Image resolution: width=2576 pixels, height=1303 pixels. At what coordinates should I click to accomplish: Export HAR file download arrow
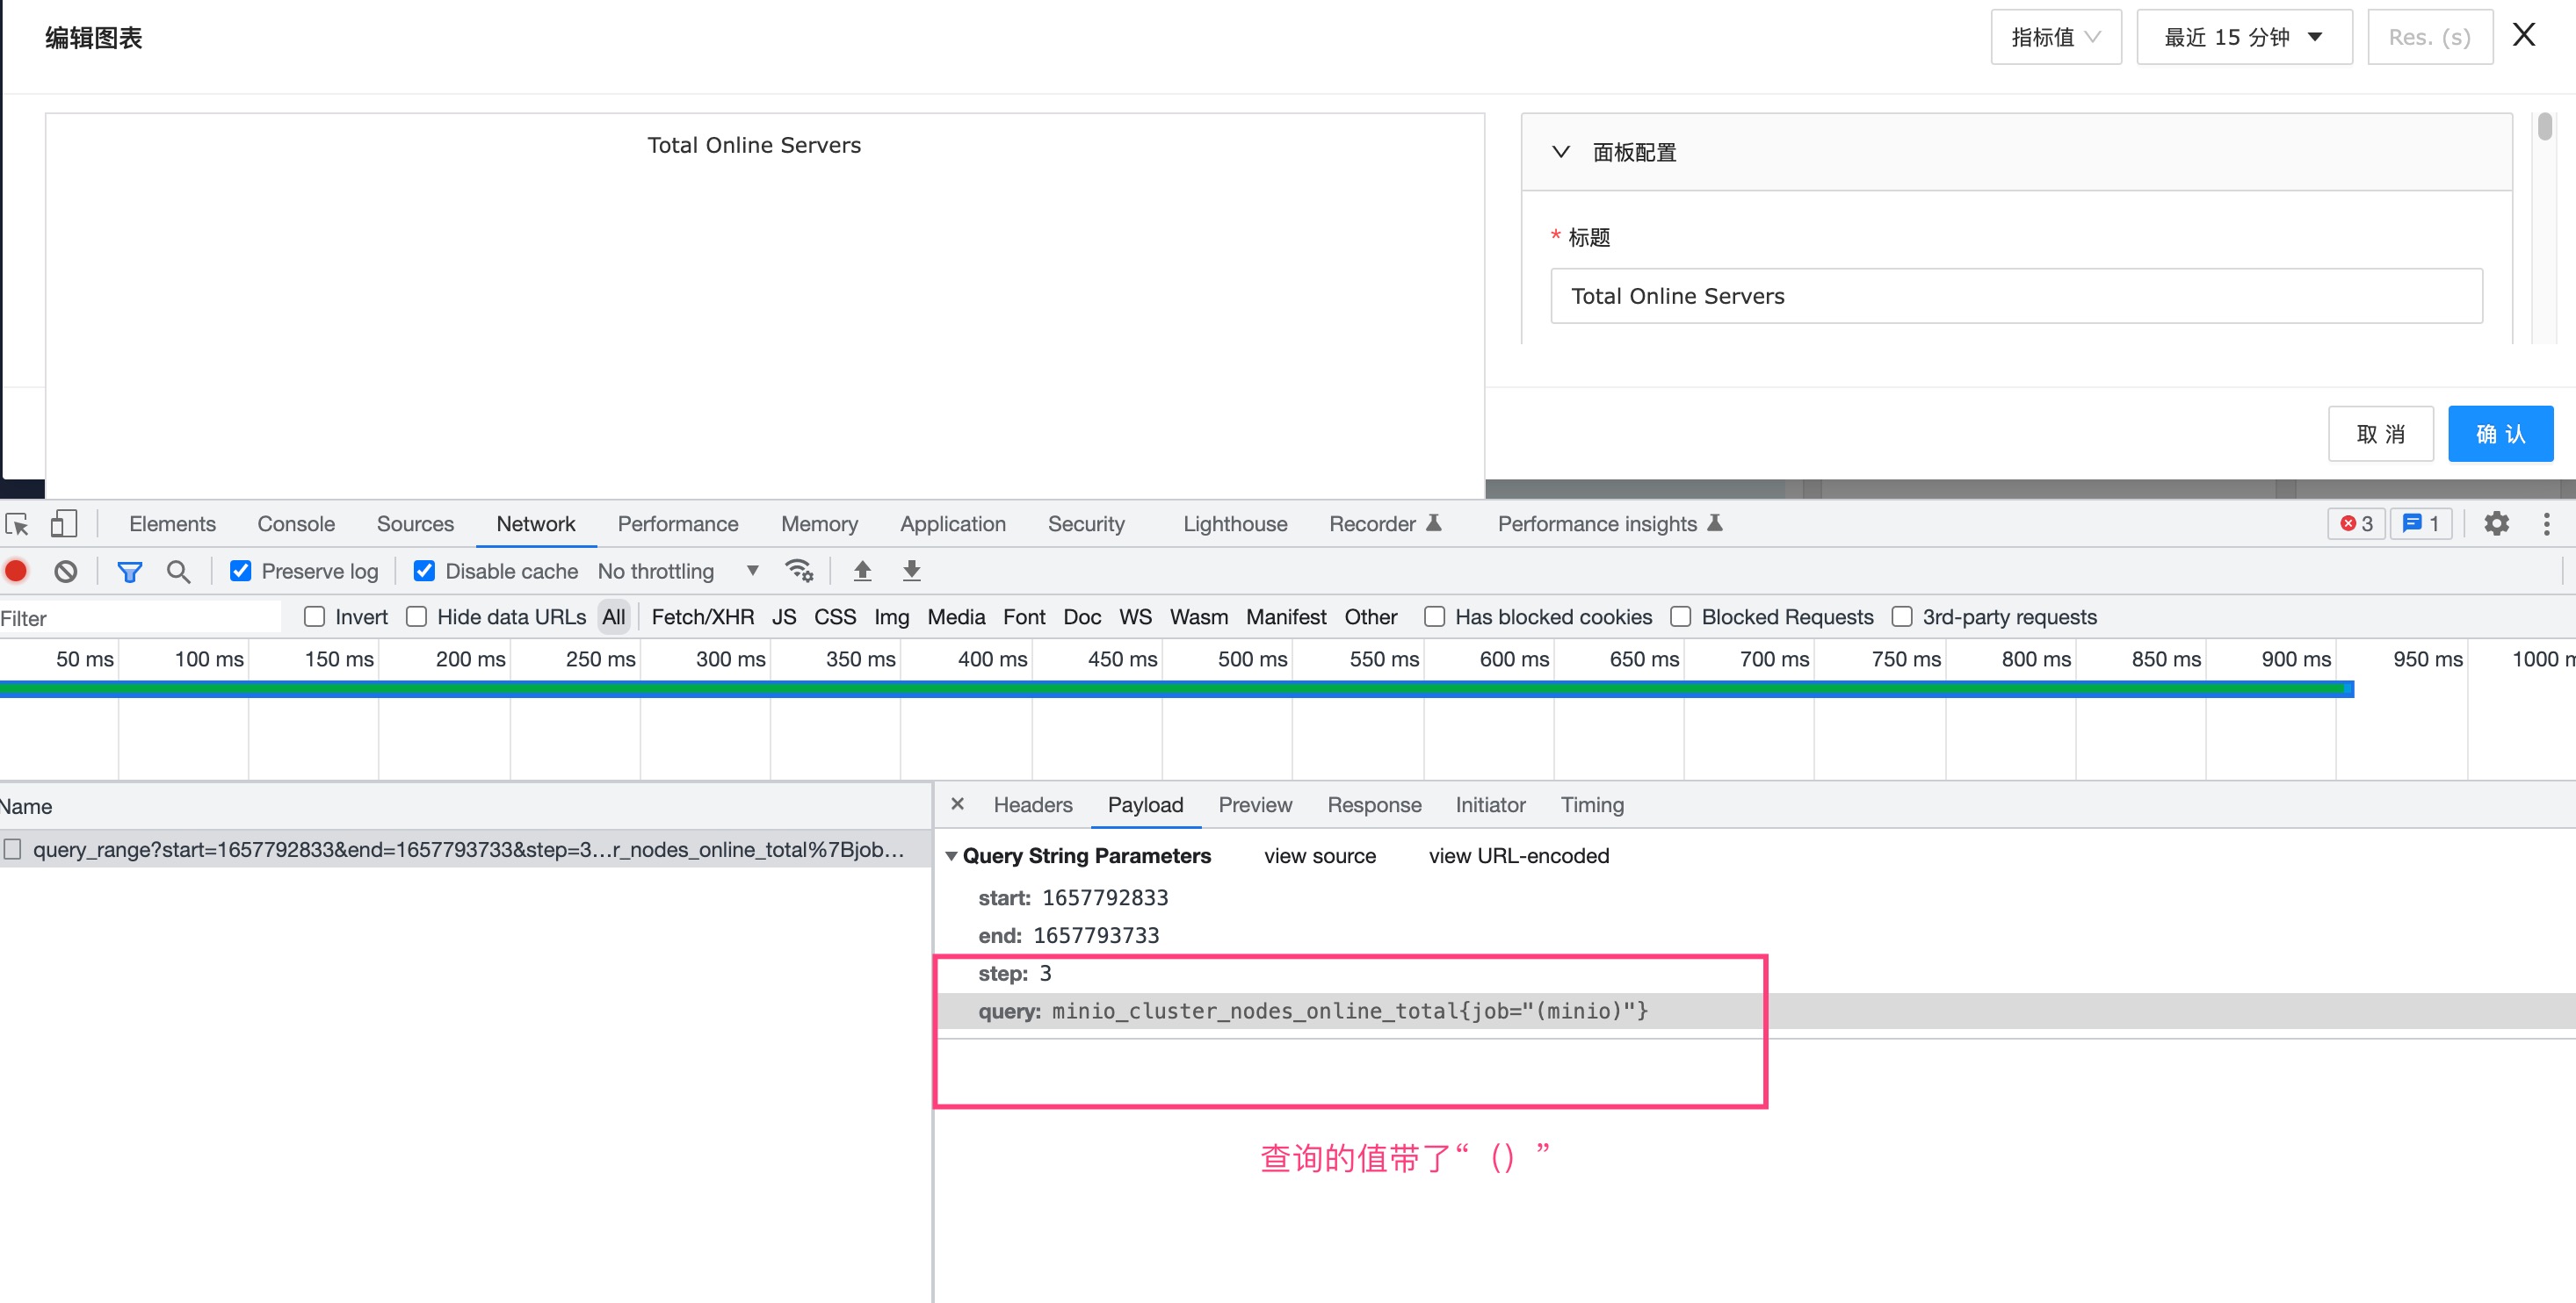pyautogui.click(x=911, y=571)
